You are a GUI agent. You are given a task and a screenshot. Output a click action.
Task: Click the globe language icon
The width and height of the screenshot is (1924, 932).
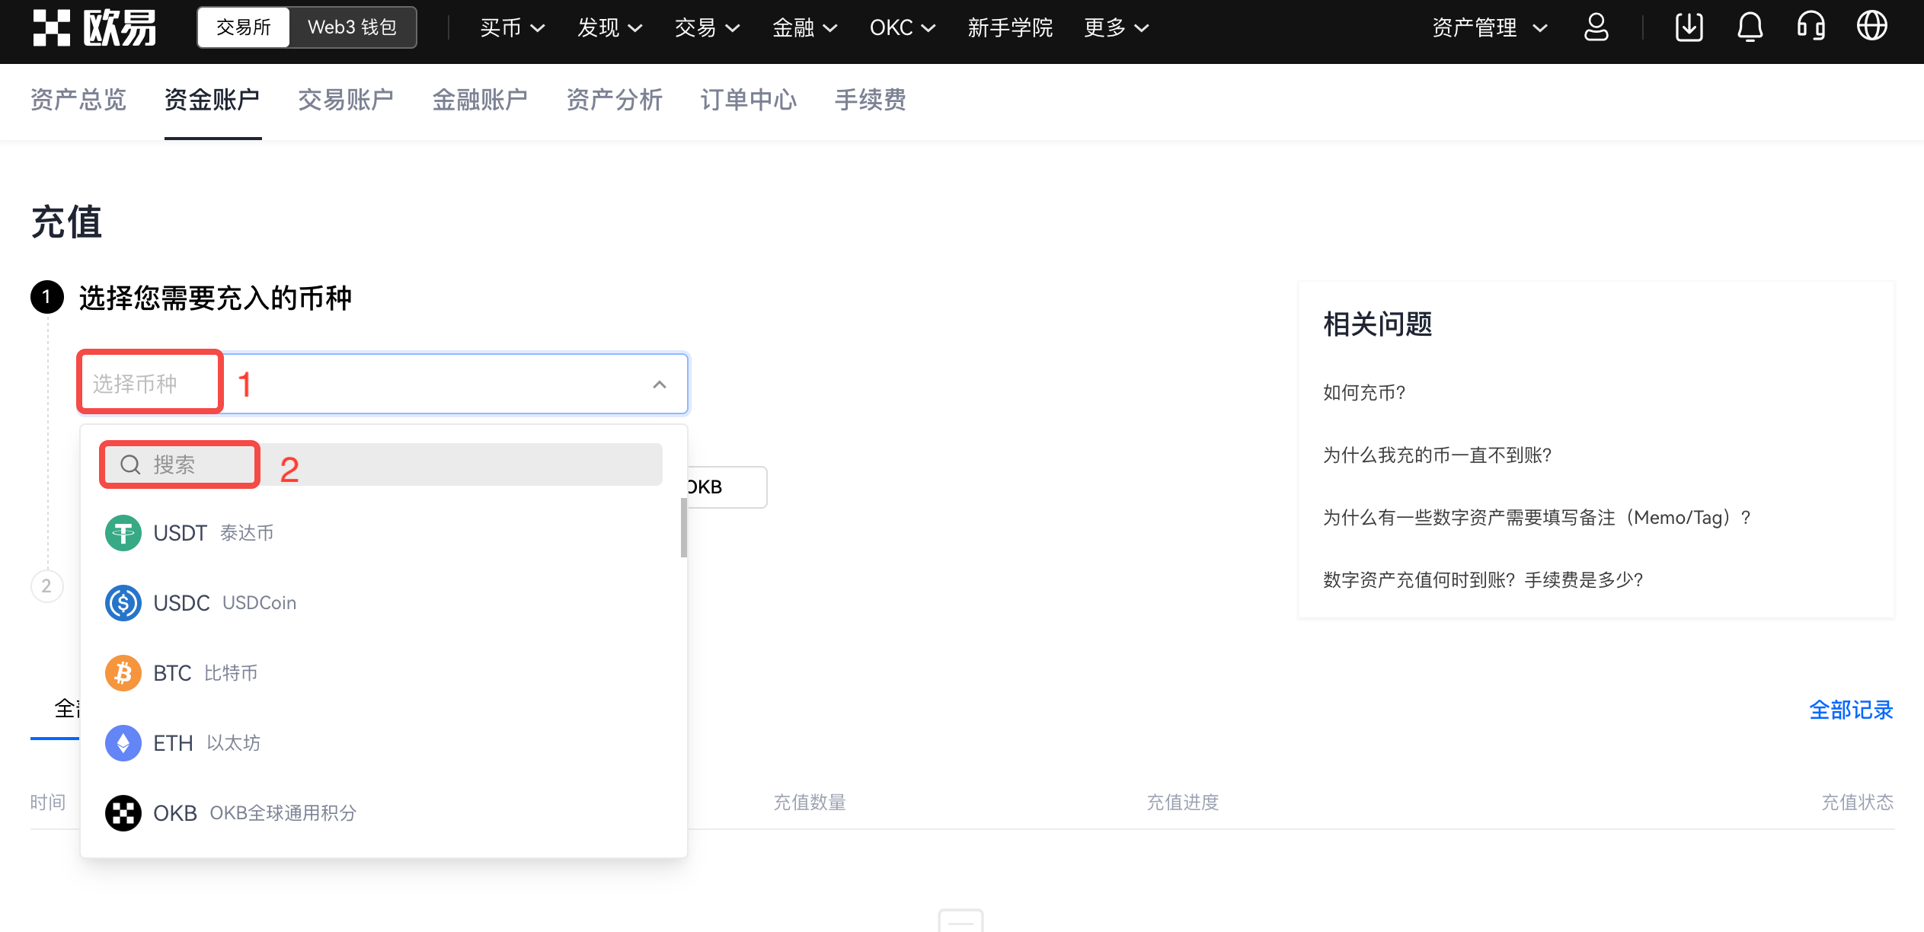click(1871, 26)
